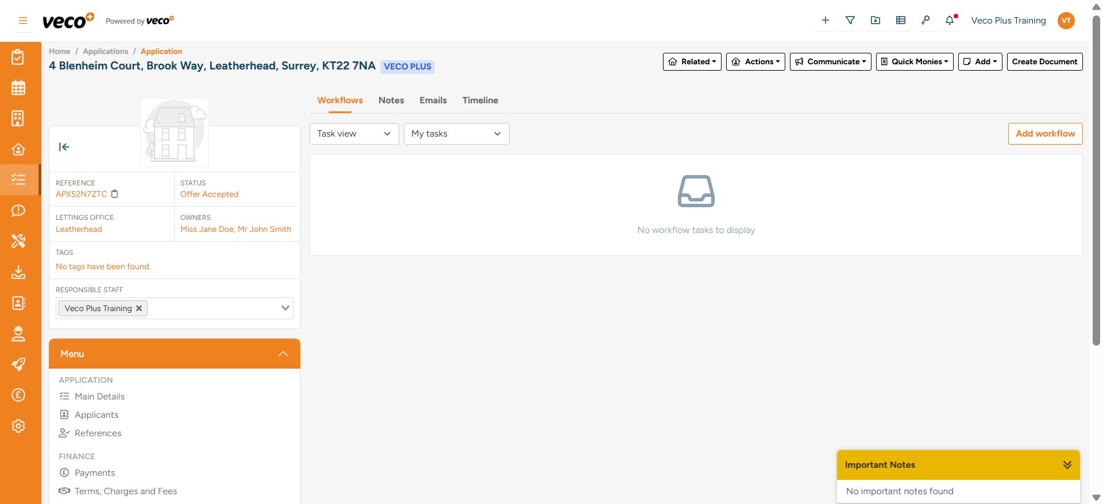Switch to the Notes tab
Viewport: 1103px width, 504px height.
click(391, 100)
